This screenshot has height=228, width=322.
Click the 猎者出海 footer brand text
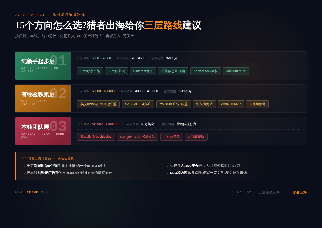pos(300,192)
